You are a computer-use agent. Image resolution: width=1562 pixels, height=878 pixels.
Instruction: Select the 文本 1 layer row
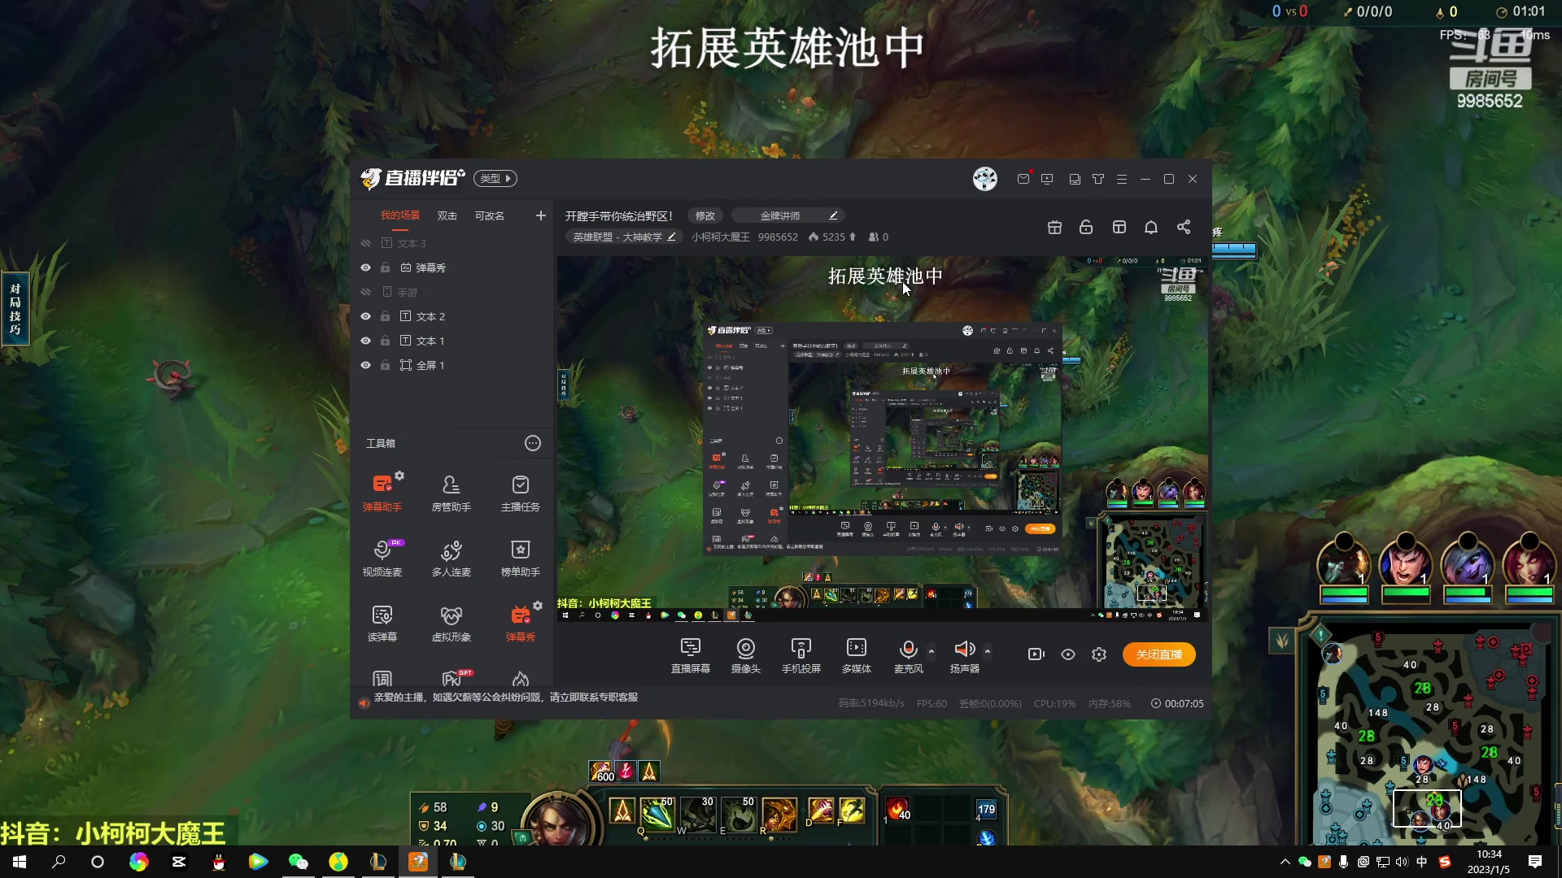click(x=453, y=341)
